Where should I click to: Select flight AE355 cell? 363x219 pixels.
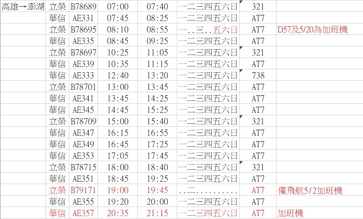pyautogui.click(x=83, y=202)
